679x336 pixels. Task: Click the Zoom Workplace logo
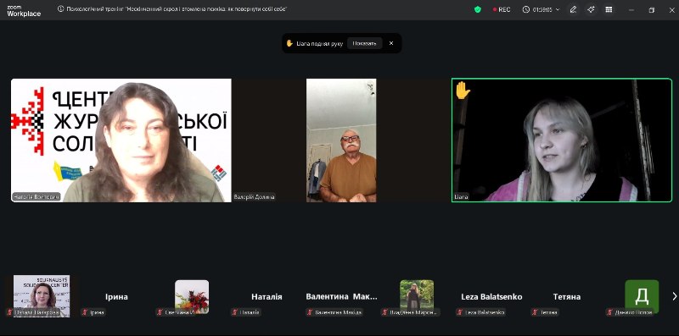pos(24,10)
